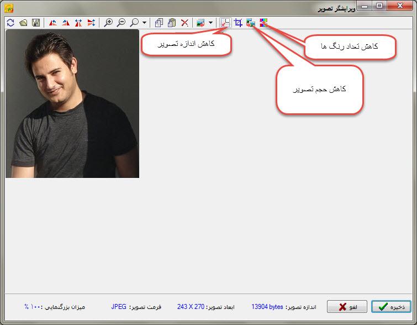417x325 pixels.
Task: Expand the zoom magnifier dropdown arrow
Action: point(144,23)
